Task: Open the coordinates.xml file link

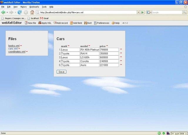Action: 17,52
